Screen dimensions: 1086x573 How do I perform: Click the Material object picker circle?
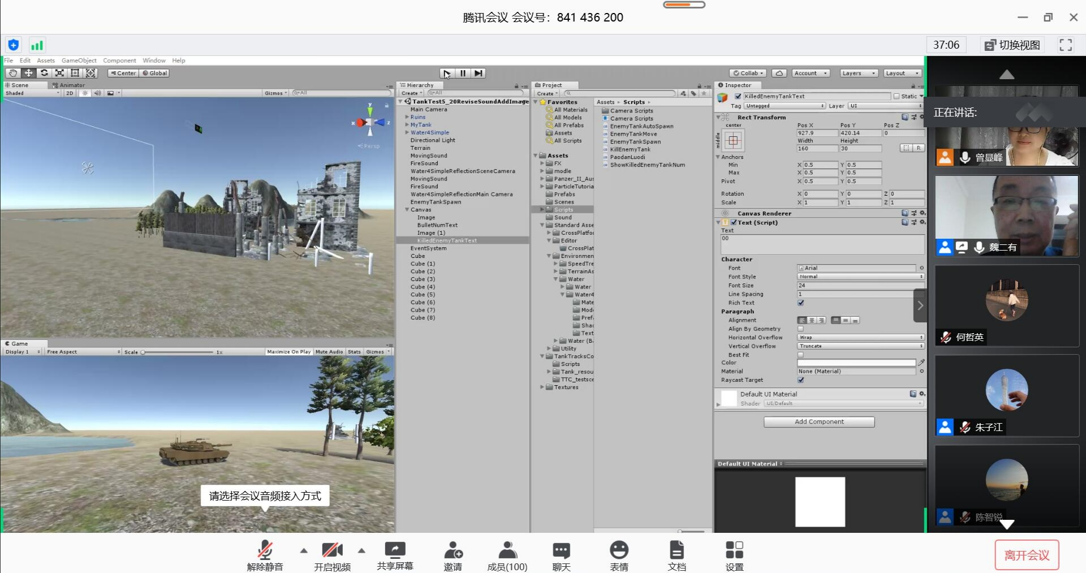(x=921, y=371)
